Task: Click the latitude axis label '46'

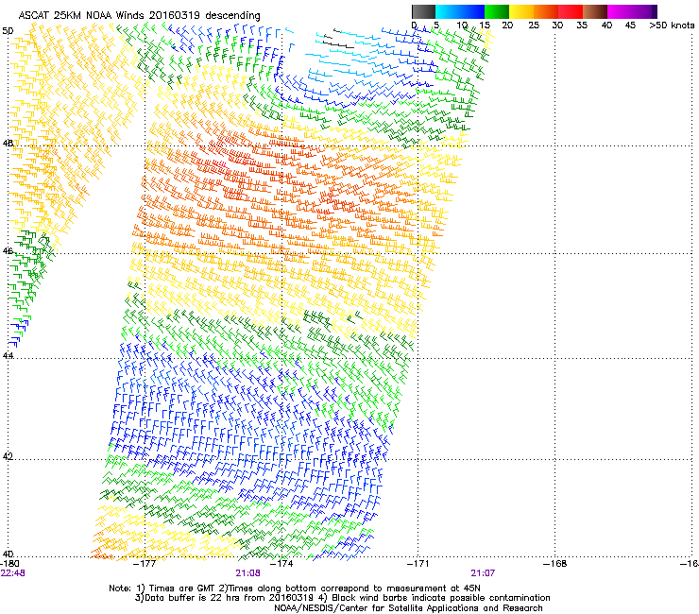Action: tap(8, 251)
